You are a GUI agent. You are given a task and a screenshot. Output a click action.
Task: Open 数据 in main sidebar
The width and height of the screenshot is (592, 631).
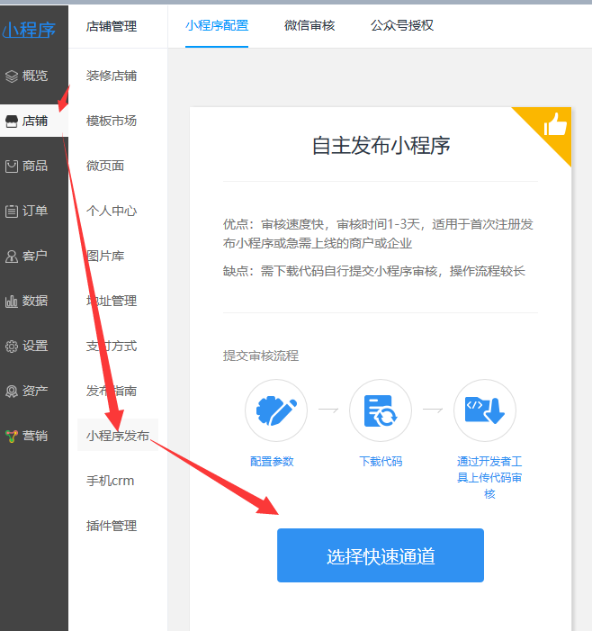click(34, 302)
